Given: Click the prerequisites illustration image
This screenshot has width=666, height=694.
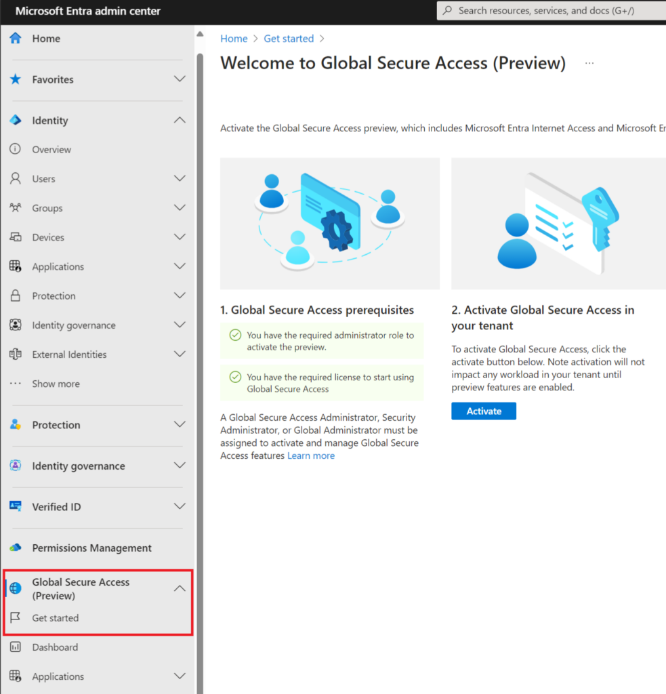Looking at the screenshot, I should pos(330,224).
